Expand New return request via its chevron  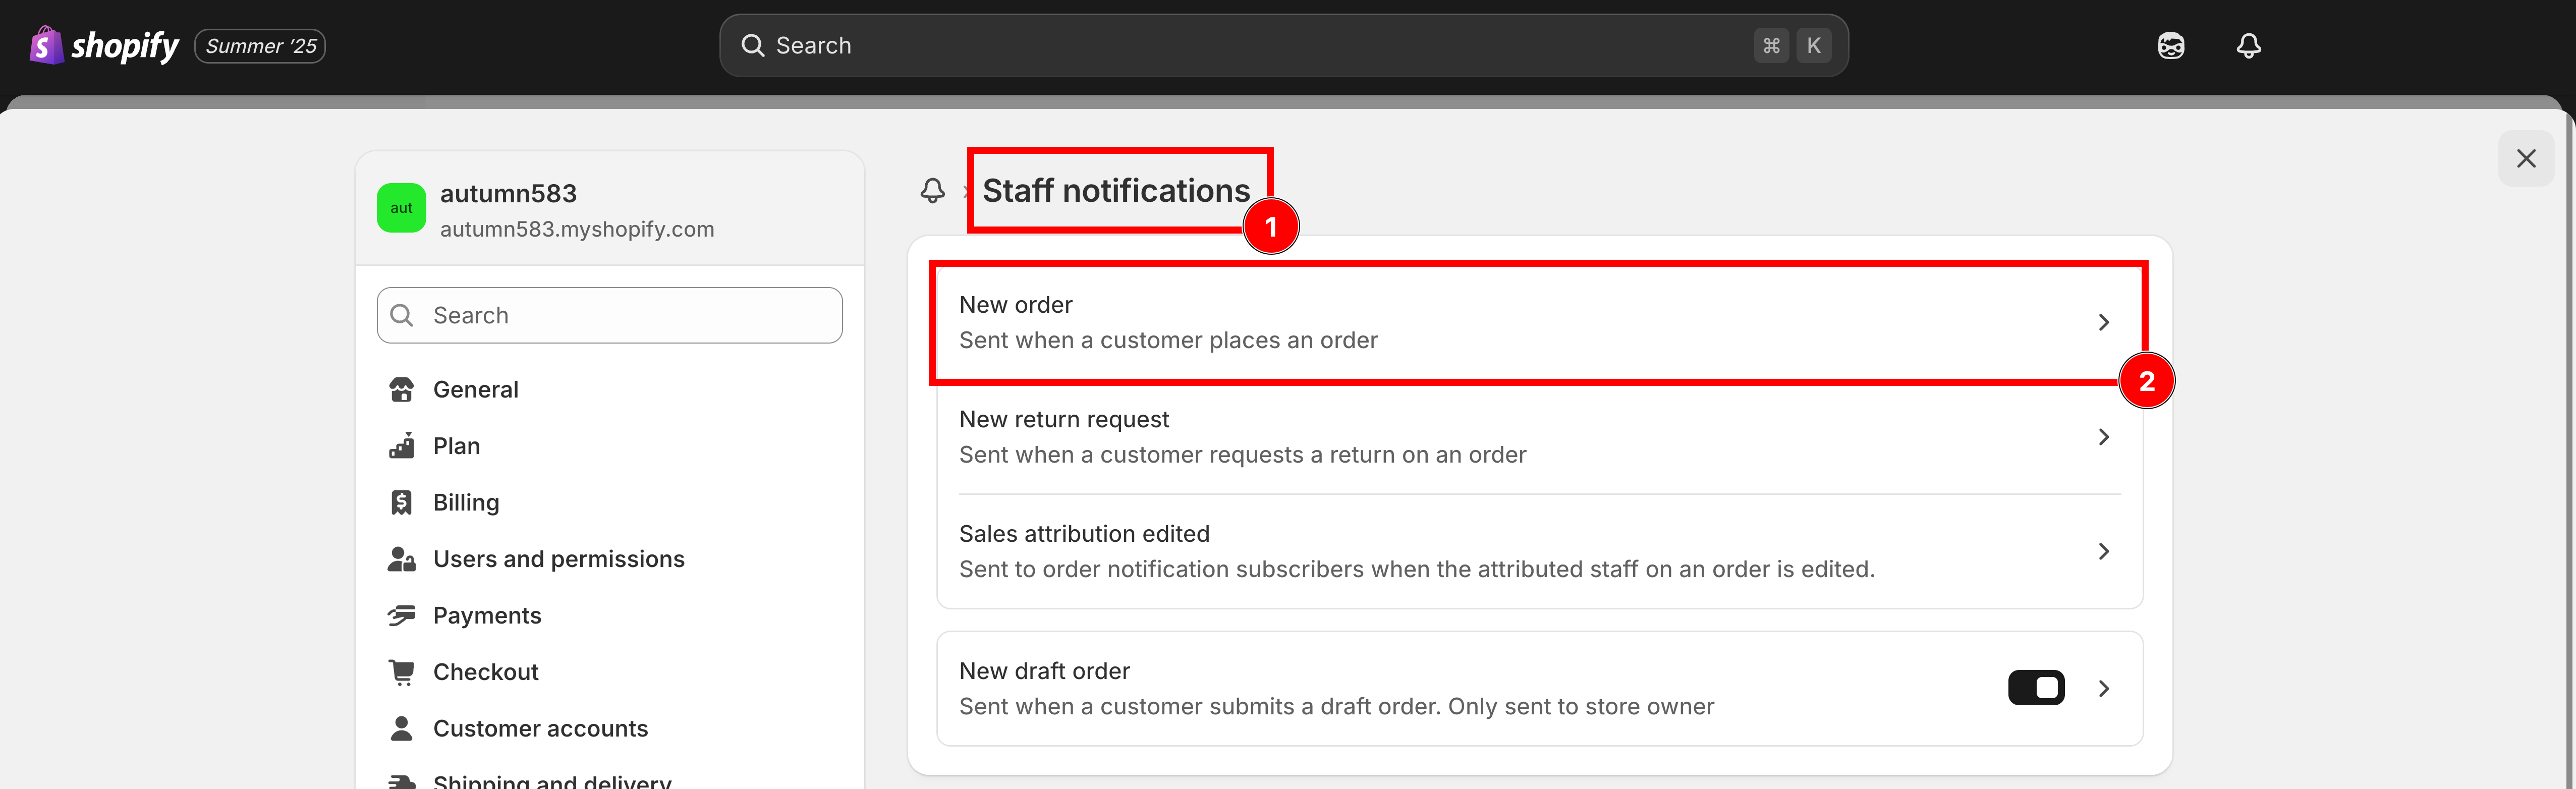[2104, 437]
